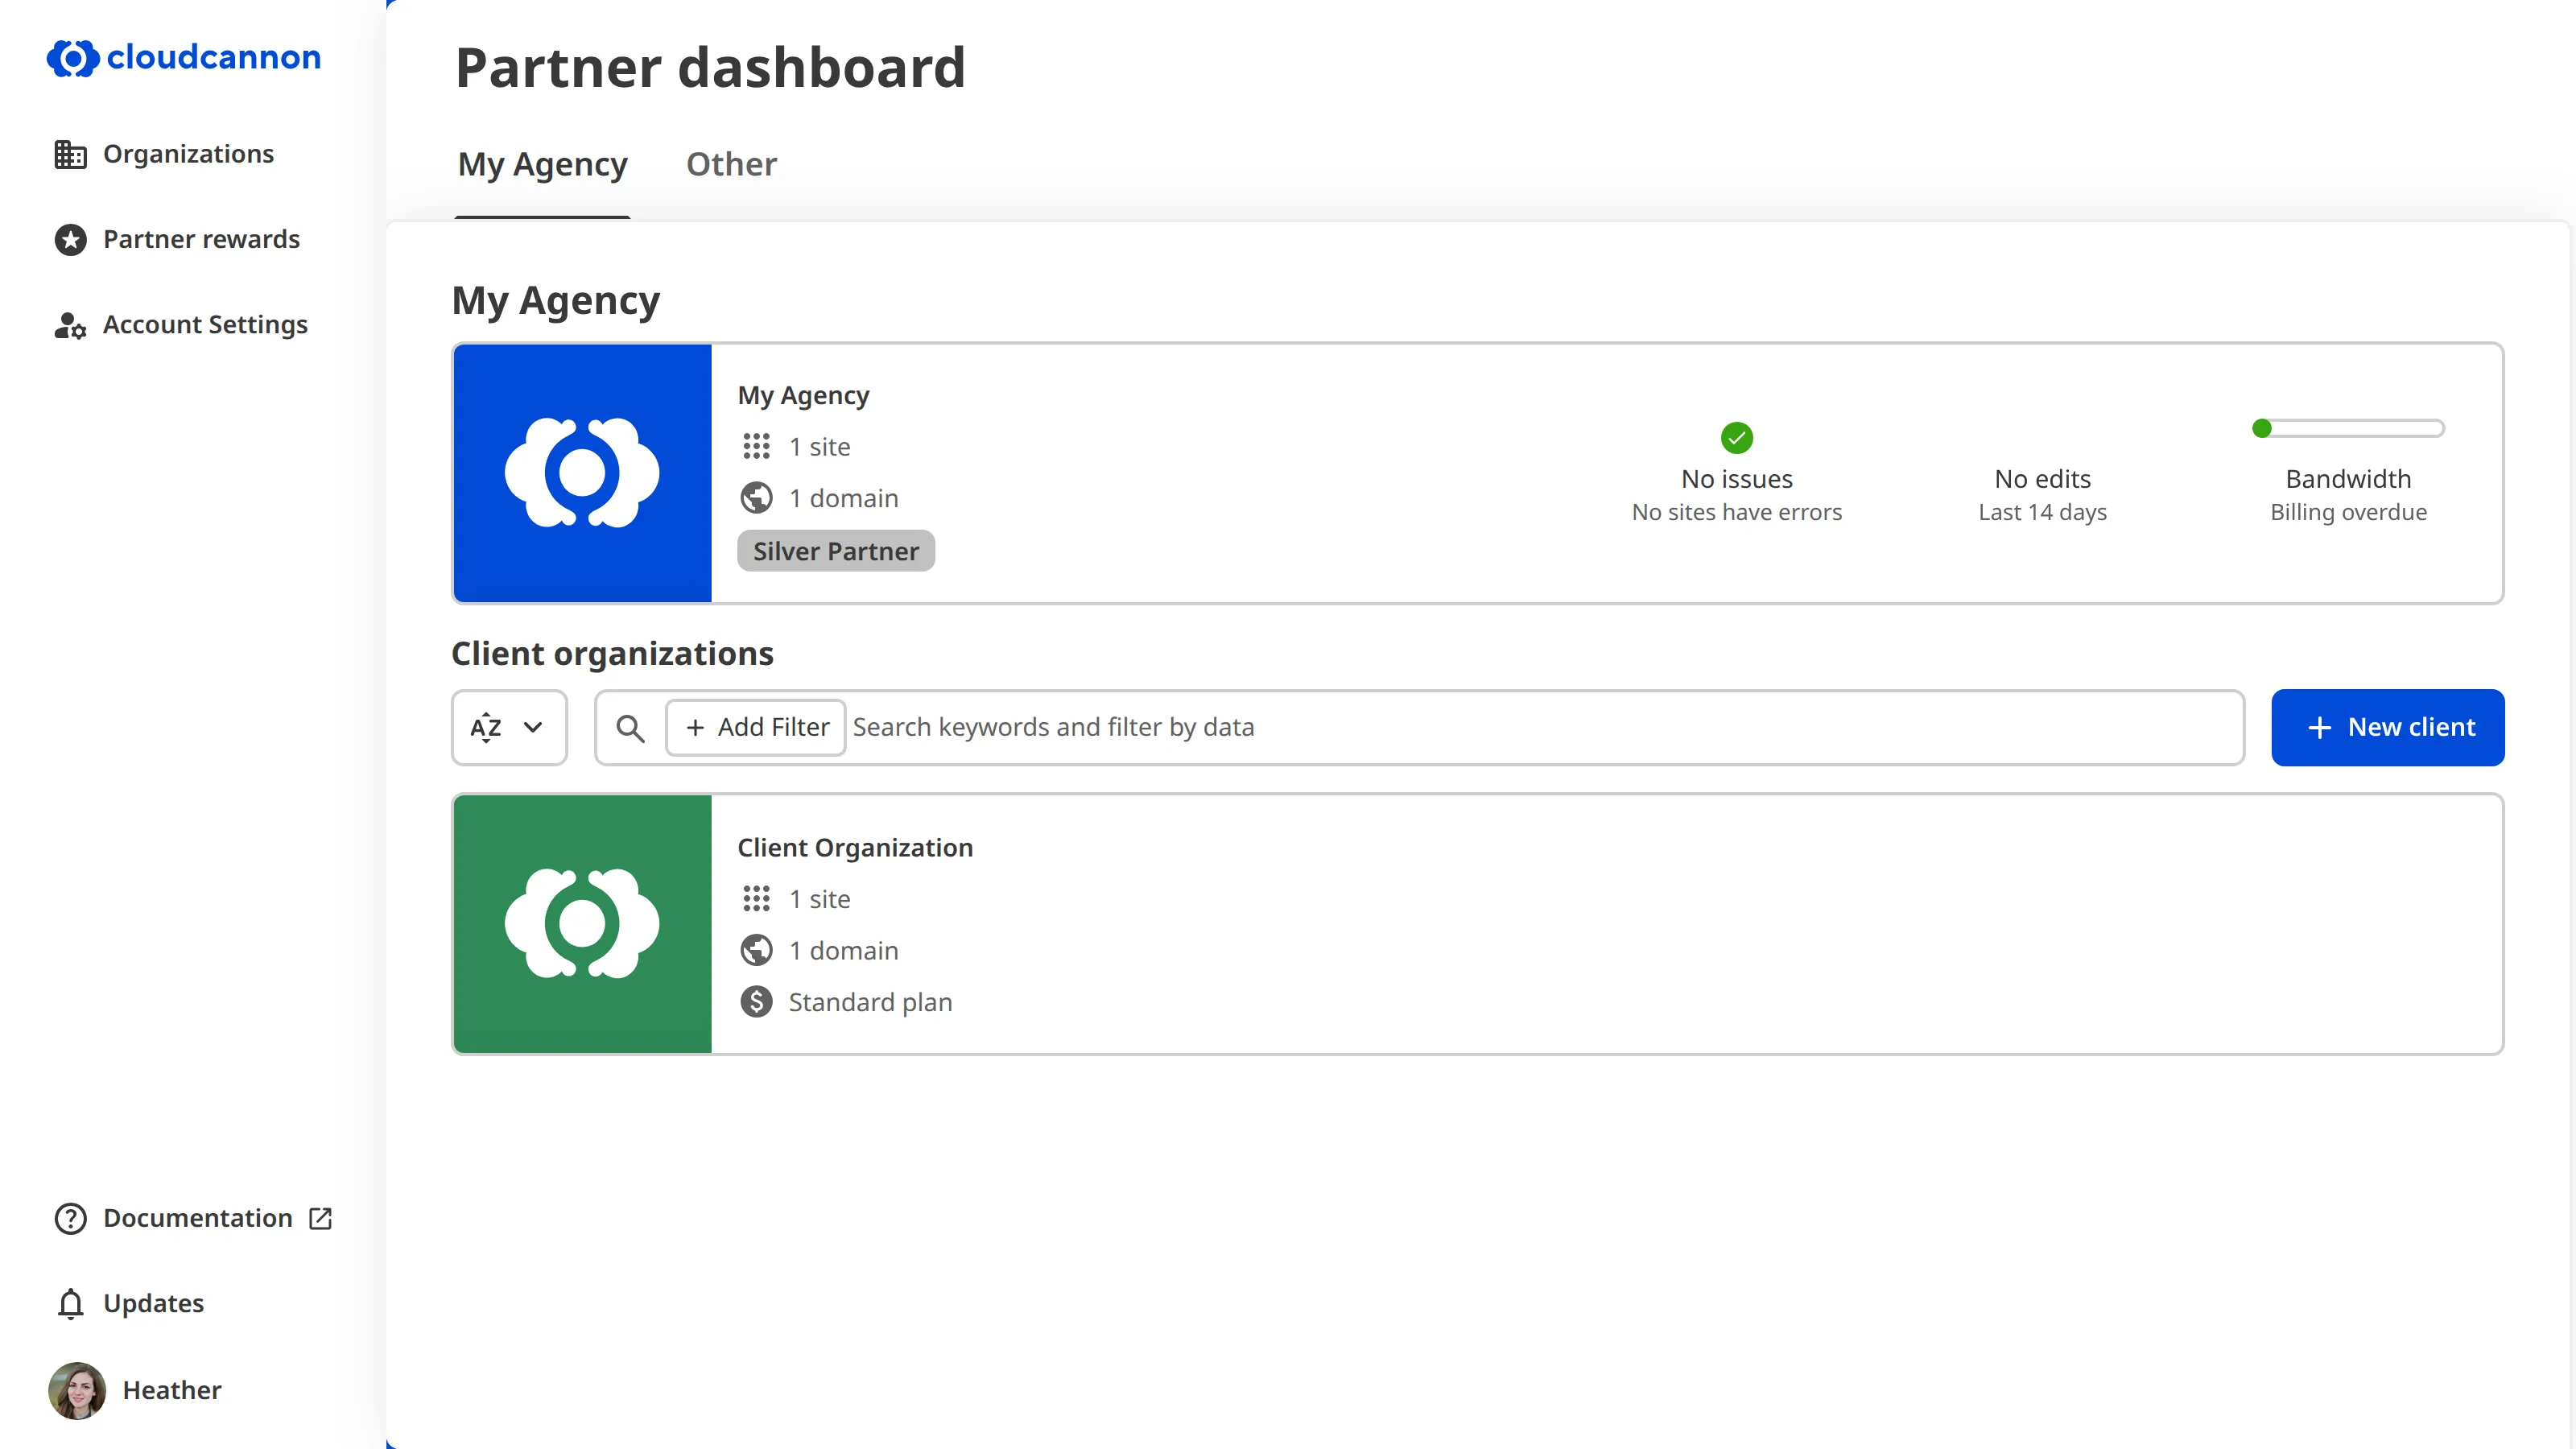Click the Documentation question mark icon

coord(70,1218)
